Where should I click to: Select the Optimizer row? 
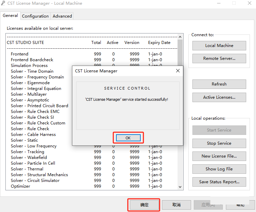coord(92,186)
